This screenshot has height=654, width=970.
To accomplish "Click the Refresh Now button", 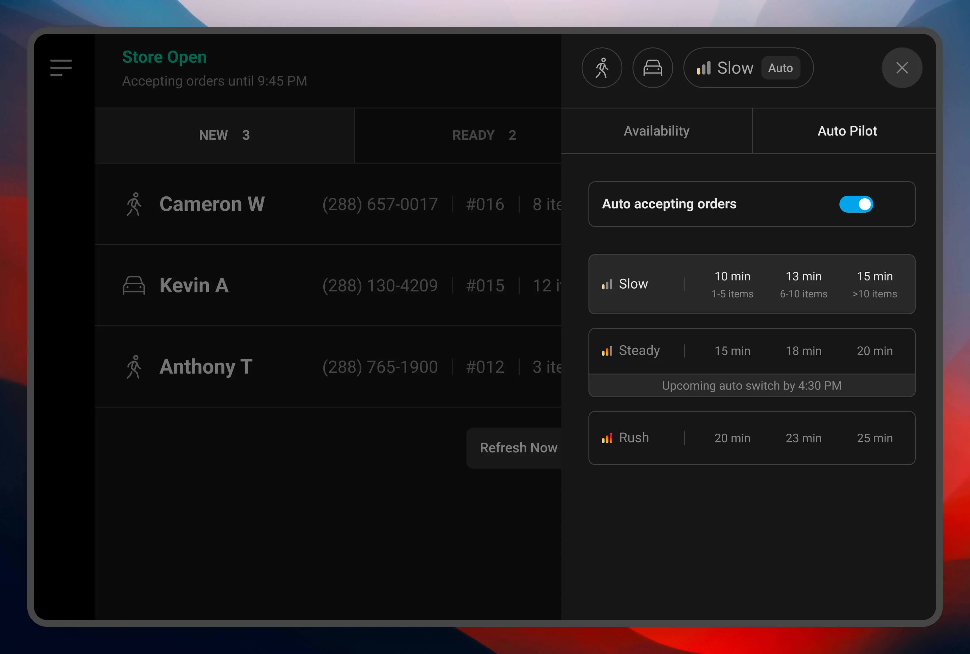I will (x=519, y=448).
